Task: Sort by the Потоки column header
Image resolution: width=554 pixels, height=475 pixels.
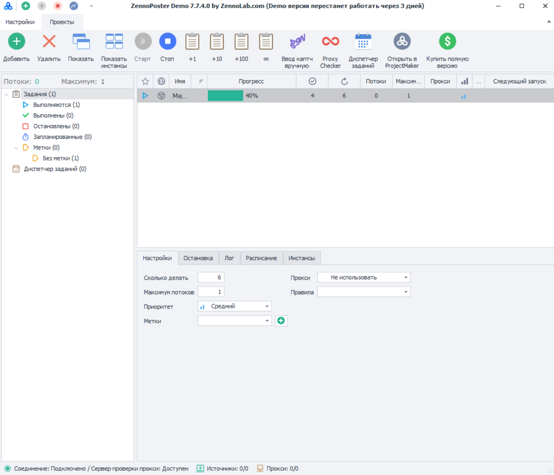Action: coord(376,81)
